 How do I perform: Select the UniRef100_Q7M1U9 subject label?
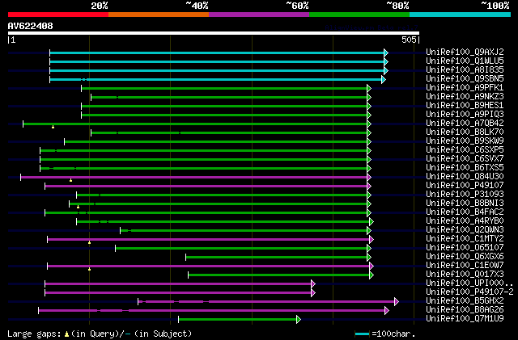pyautogui.click(x=465, y=319)
